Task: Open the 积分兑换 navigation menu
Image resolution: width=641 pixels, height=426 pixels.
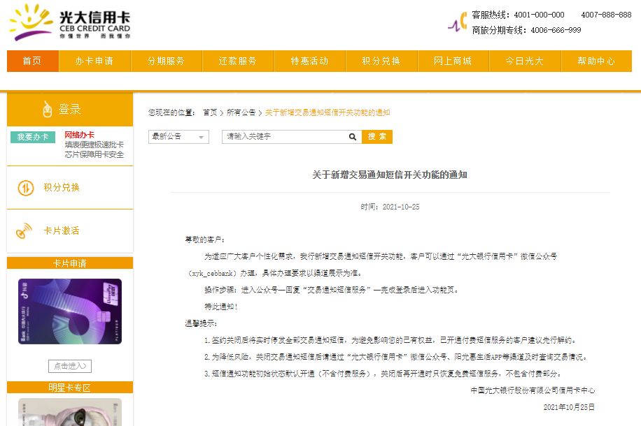Action: (x=381, y=61)
